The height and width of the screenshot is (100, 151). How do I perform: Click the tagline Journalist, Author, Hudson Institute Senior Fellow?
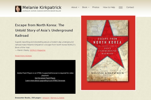pos(42,11)
